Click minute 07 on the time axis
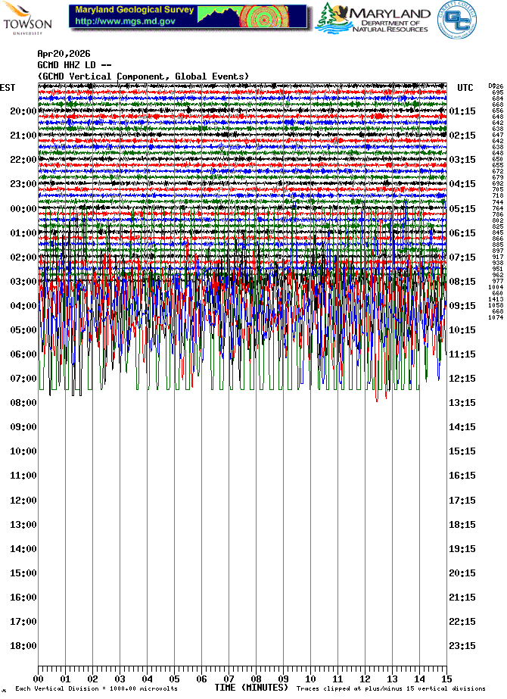Viewport: 507px width, 699px height. pos(229,679)
